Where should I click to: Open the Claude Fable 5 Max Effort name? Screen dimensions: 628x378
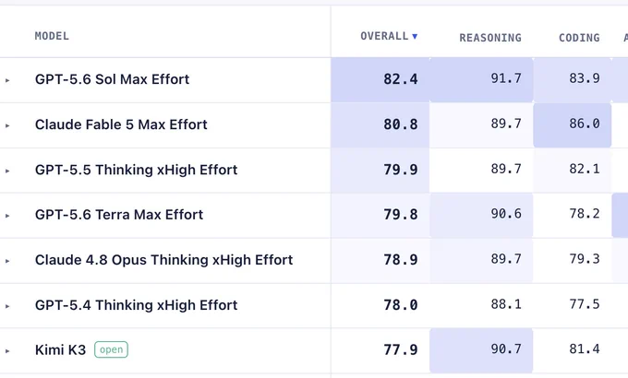click(x=121, y=124)
